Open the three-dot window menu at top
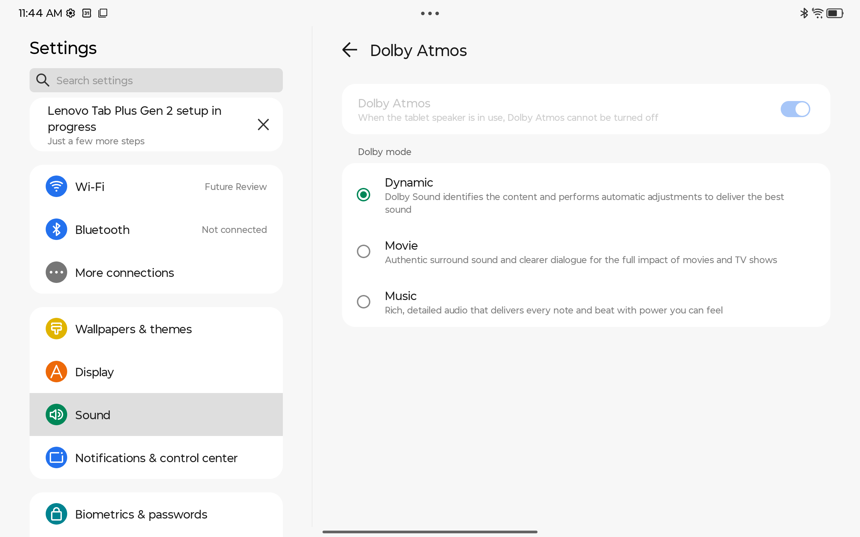860x537 pixels. point(430,13)
